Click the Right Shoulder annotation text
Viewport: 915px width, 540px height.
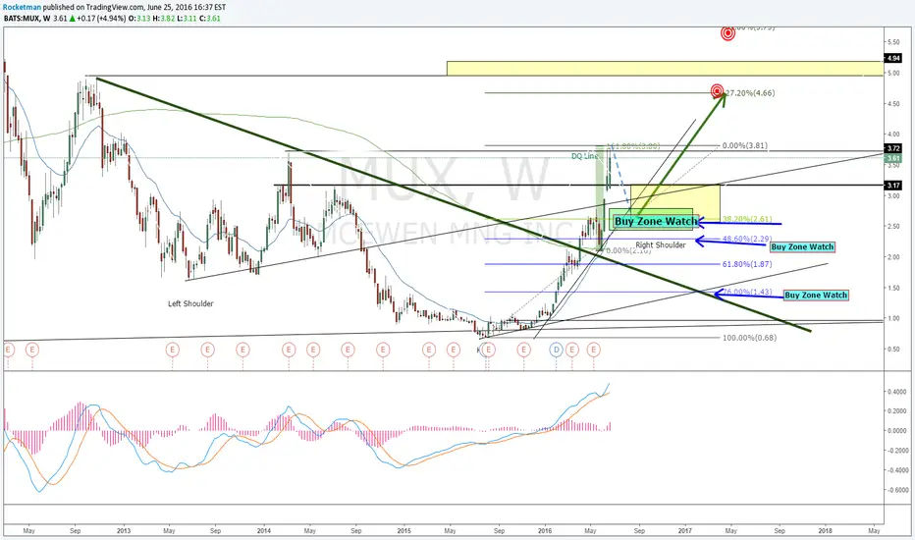661,245
